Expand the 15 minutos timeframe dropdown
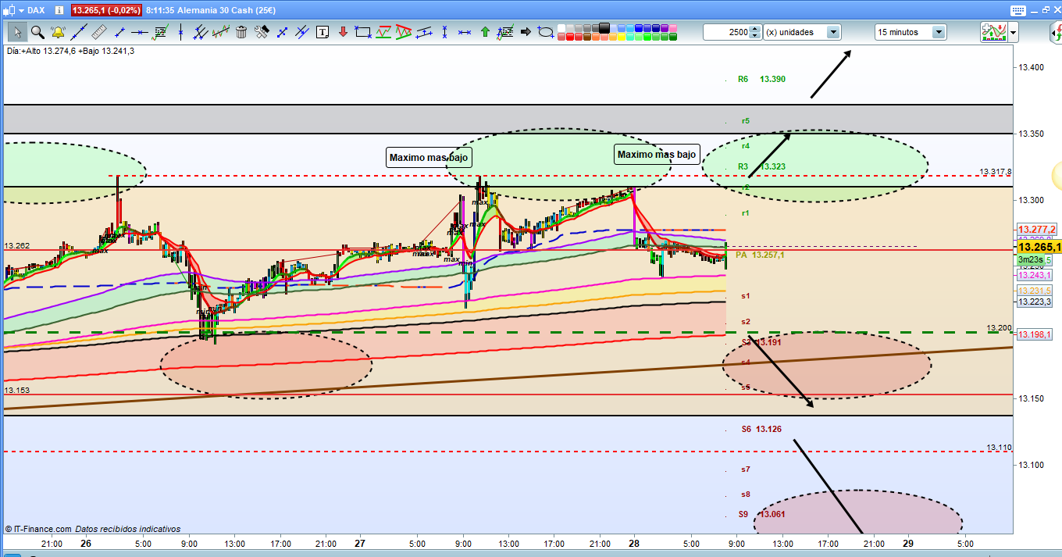Image resolution: width=1062 pixels, height=557 pixels. (x=938, y=32)
